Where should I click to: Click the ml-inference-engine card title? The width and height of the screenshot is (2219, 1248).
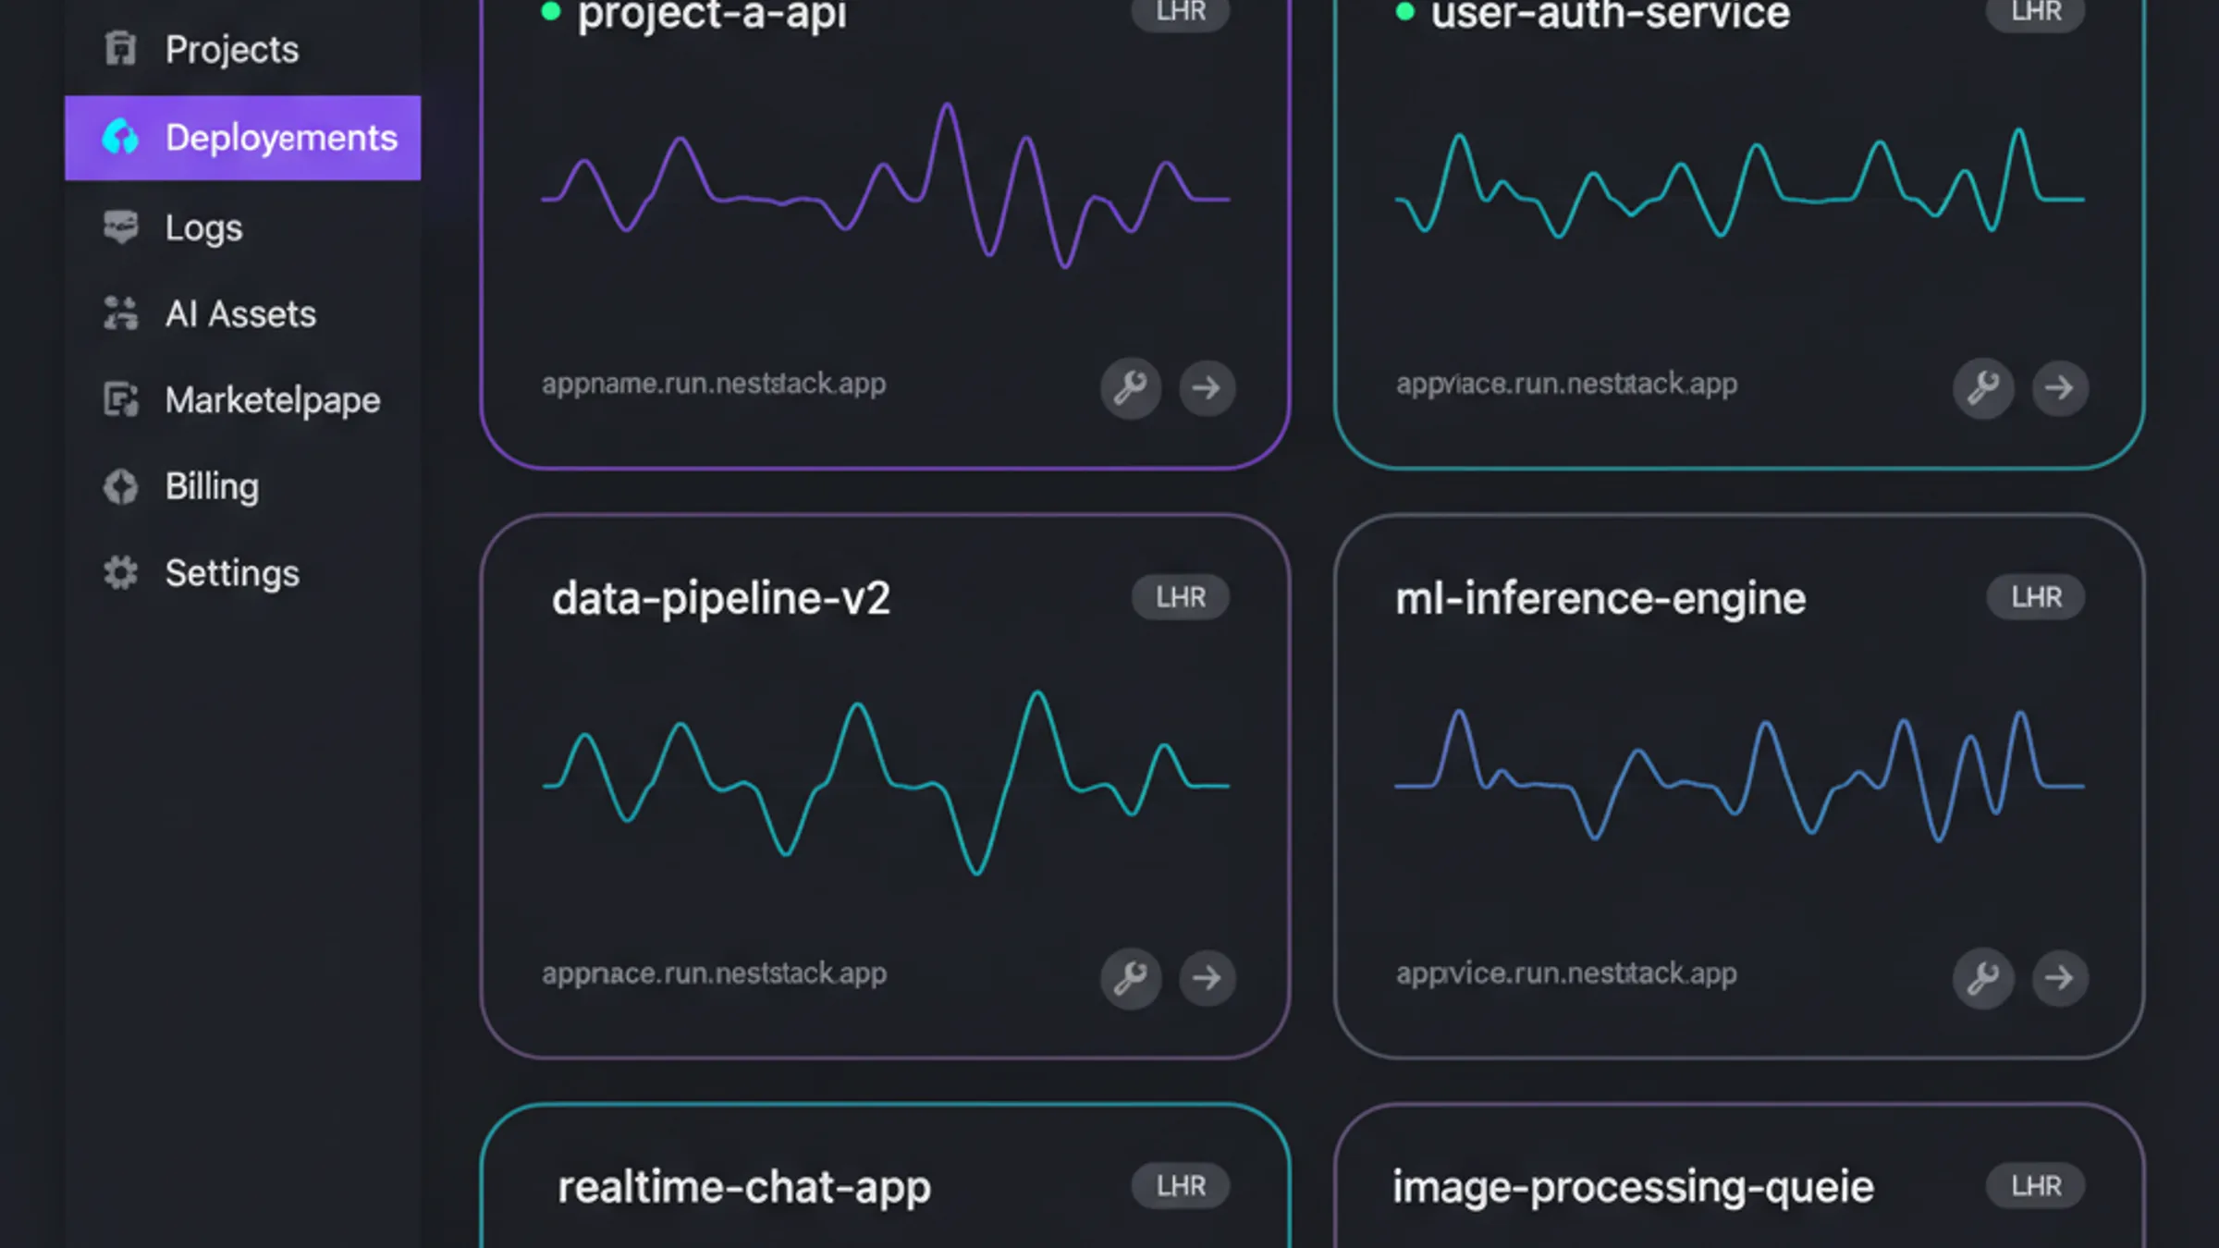point(1600,599)
